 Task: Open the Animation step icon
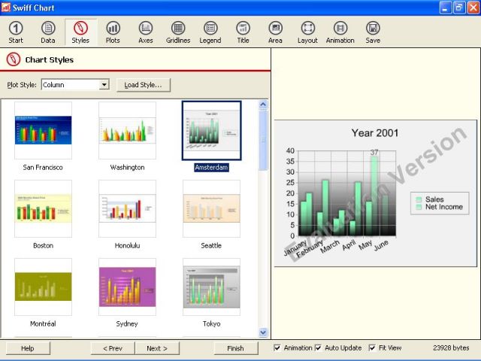point(340,32)
